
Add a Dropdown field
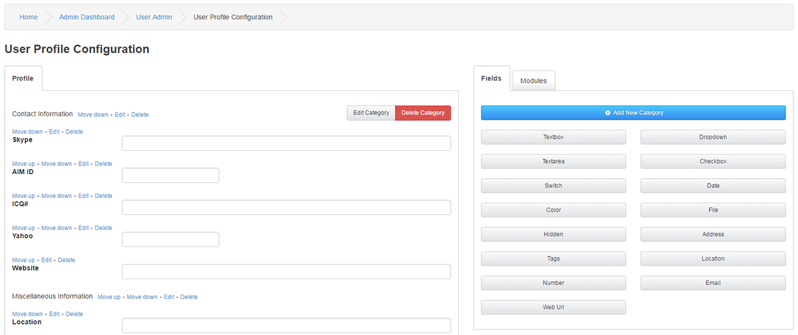pos(713,137)
